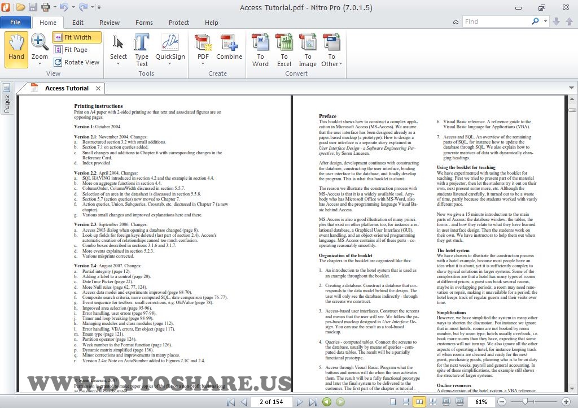Open the Pages side panel
The image size is (578, 408).
point(6,98)
